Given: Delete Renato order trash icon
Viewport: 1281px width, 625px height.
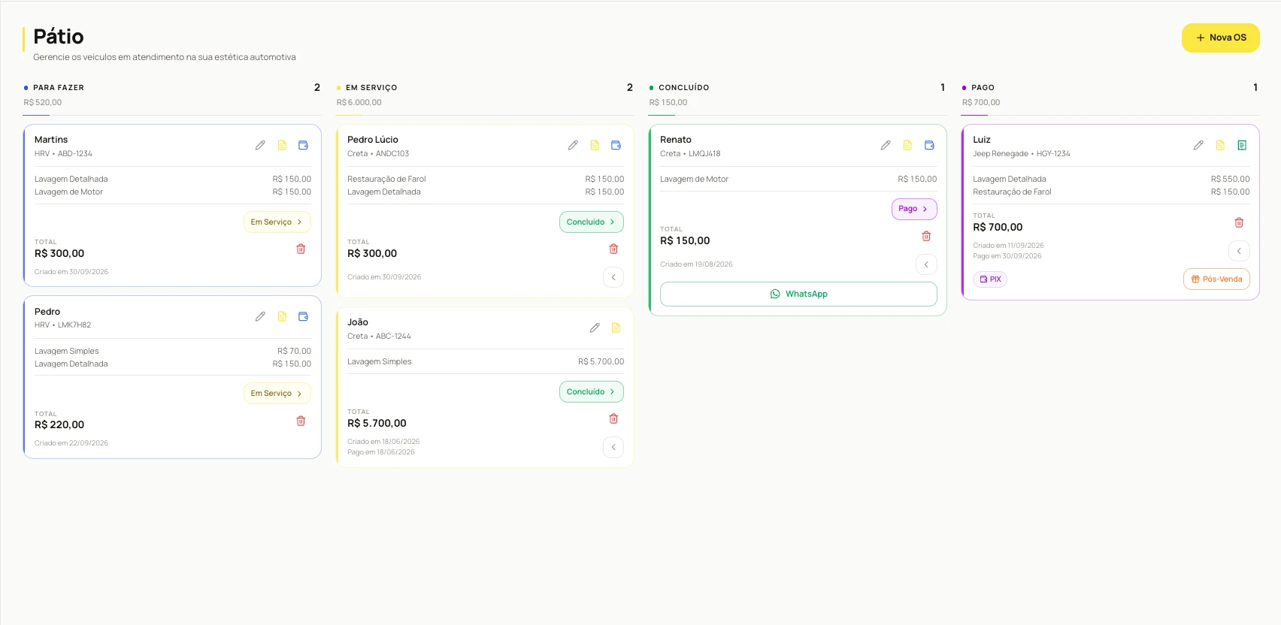Looking at the screenshot, I should tap(926, 236).
